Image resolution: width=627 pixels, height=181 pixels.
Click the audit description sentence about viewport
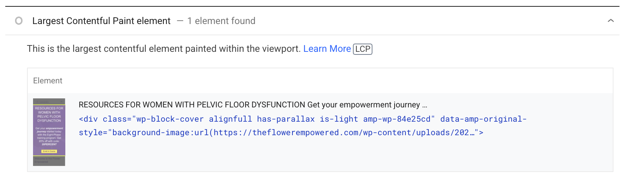164,49
